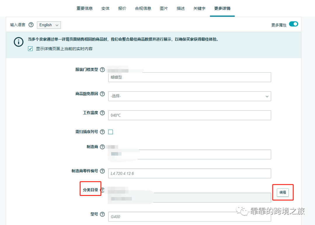This screenshot has height=225, width=315.
Task: Open help for 服装门襟类型 field
Action: [x=102, y=70]
